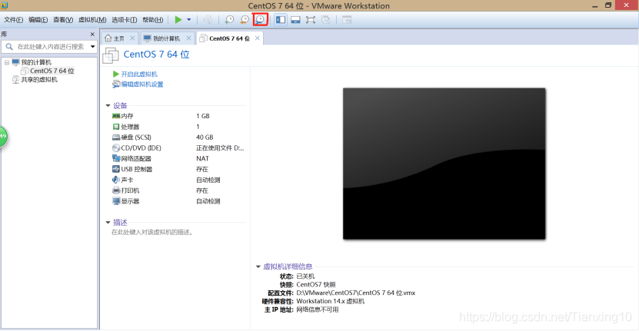Open the 查看(V) menu
Screen dimensions: 639x331
coord(63,19)
